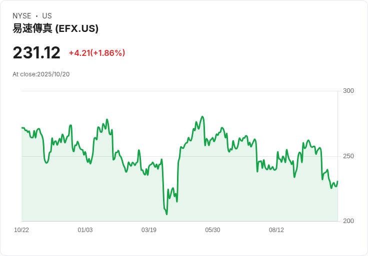368x256 pixels.
Task: Click the current price 231.12
Action: coord(36,53)
